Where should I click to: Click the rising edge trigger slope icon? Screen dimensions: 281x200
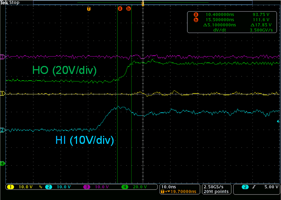pyautogui.click(x=254, y=187)
